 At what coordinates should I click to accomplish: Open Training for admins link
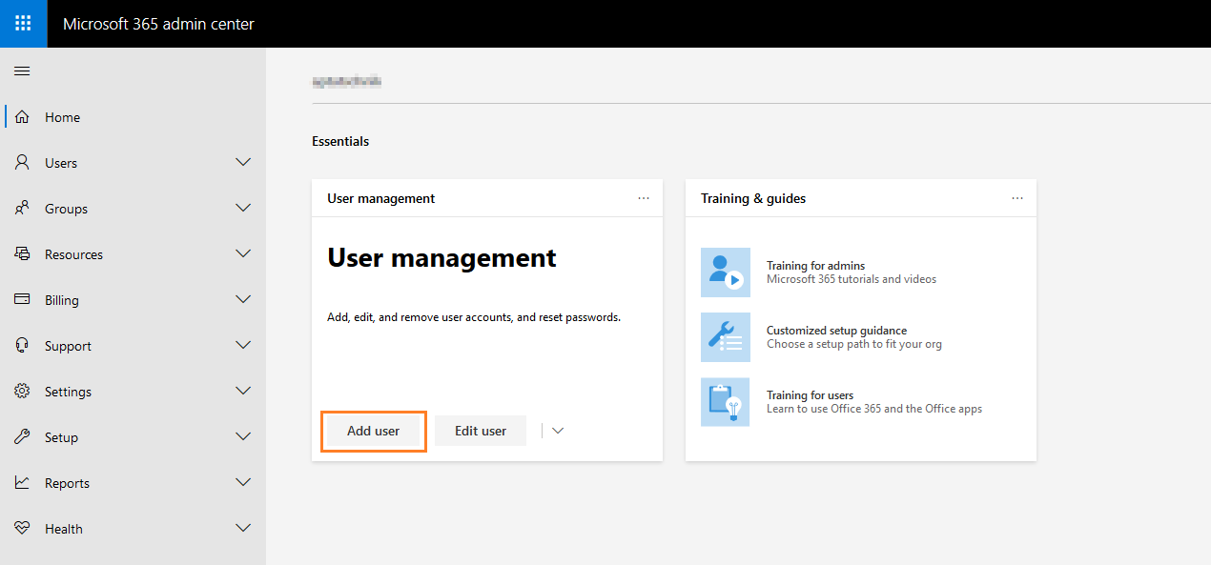click(815, 266)
